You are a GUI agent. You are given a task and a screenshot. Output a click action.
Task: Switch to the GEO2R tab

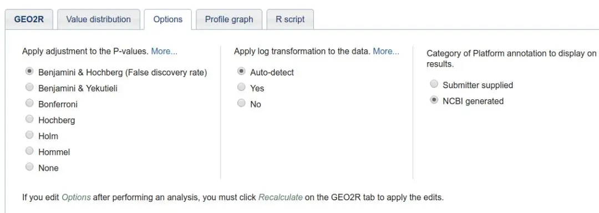click(29, 19)
